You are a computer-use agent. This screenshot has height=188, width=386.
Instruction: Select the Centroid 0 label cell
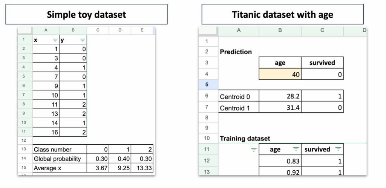[239, 96]
